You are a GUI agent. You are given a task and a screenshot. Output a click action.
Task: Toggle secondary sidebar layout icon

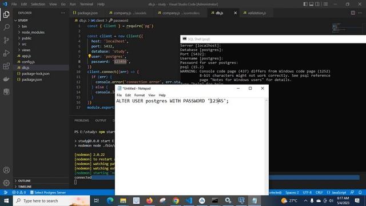click(x=317, y=4)
